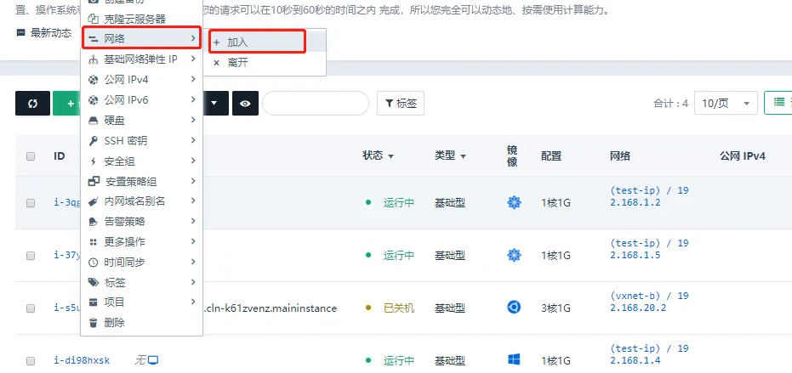Open the 状态 column filter dropdown
This screenshot has height=373, width=792.
click(378, 156)
